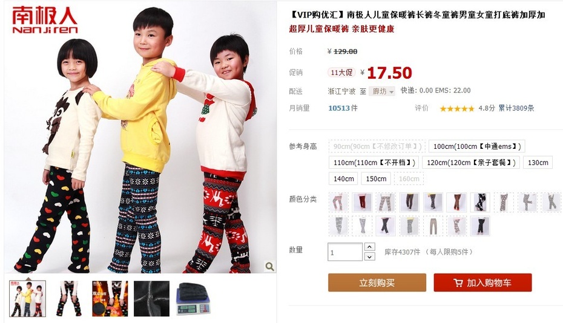Select the 120cm 亲子套餐 size option

coord(471,163)
